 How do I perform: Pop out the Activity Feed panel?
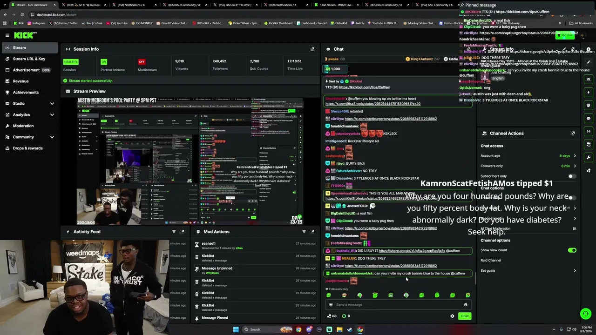182,232
